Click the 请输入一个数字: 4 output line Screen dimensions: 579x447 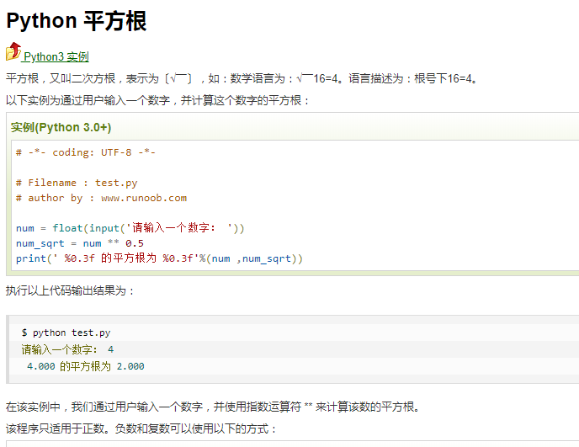click(x=67, y=349)
